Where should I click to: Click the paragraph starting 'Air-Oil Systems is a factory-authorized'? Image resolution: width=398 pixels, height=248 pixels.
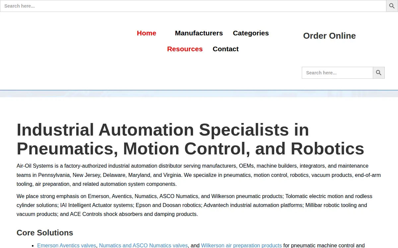pyautogui.click(x=199, y=175)
